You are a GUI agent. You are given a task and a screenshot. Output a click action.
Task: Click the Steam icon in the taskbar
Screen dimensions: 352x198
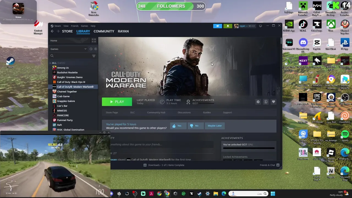199,194
